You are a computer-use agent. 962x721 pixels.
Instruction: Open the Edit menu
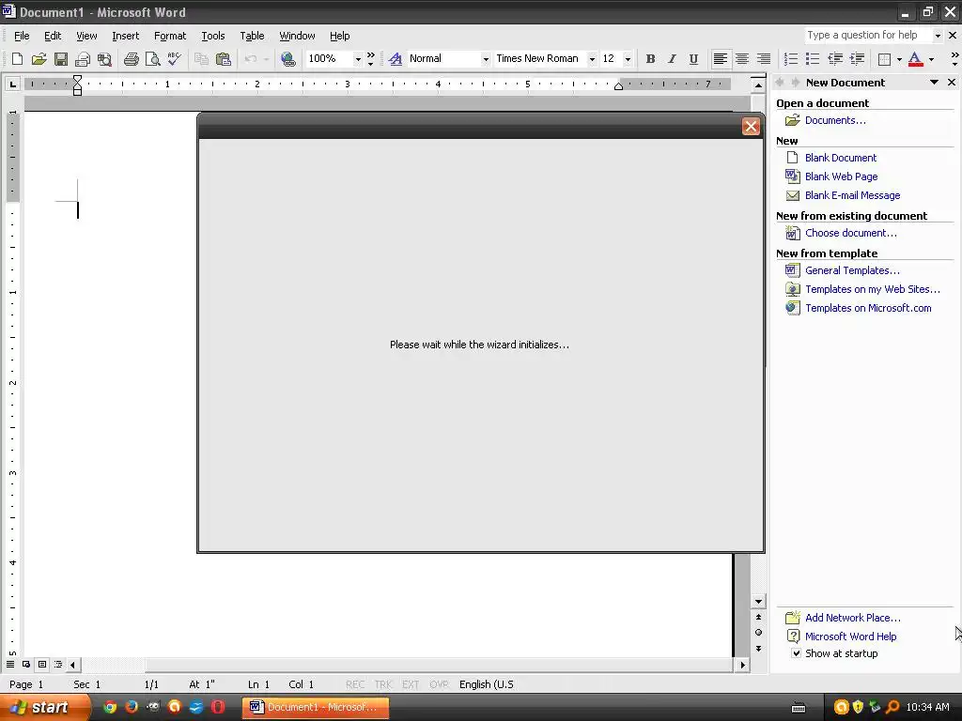(53, 36)
